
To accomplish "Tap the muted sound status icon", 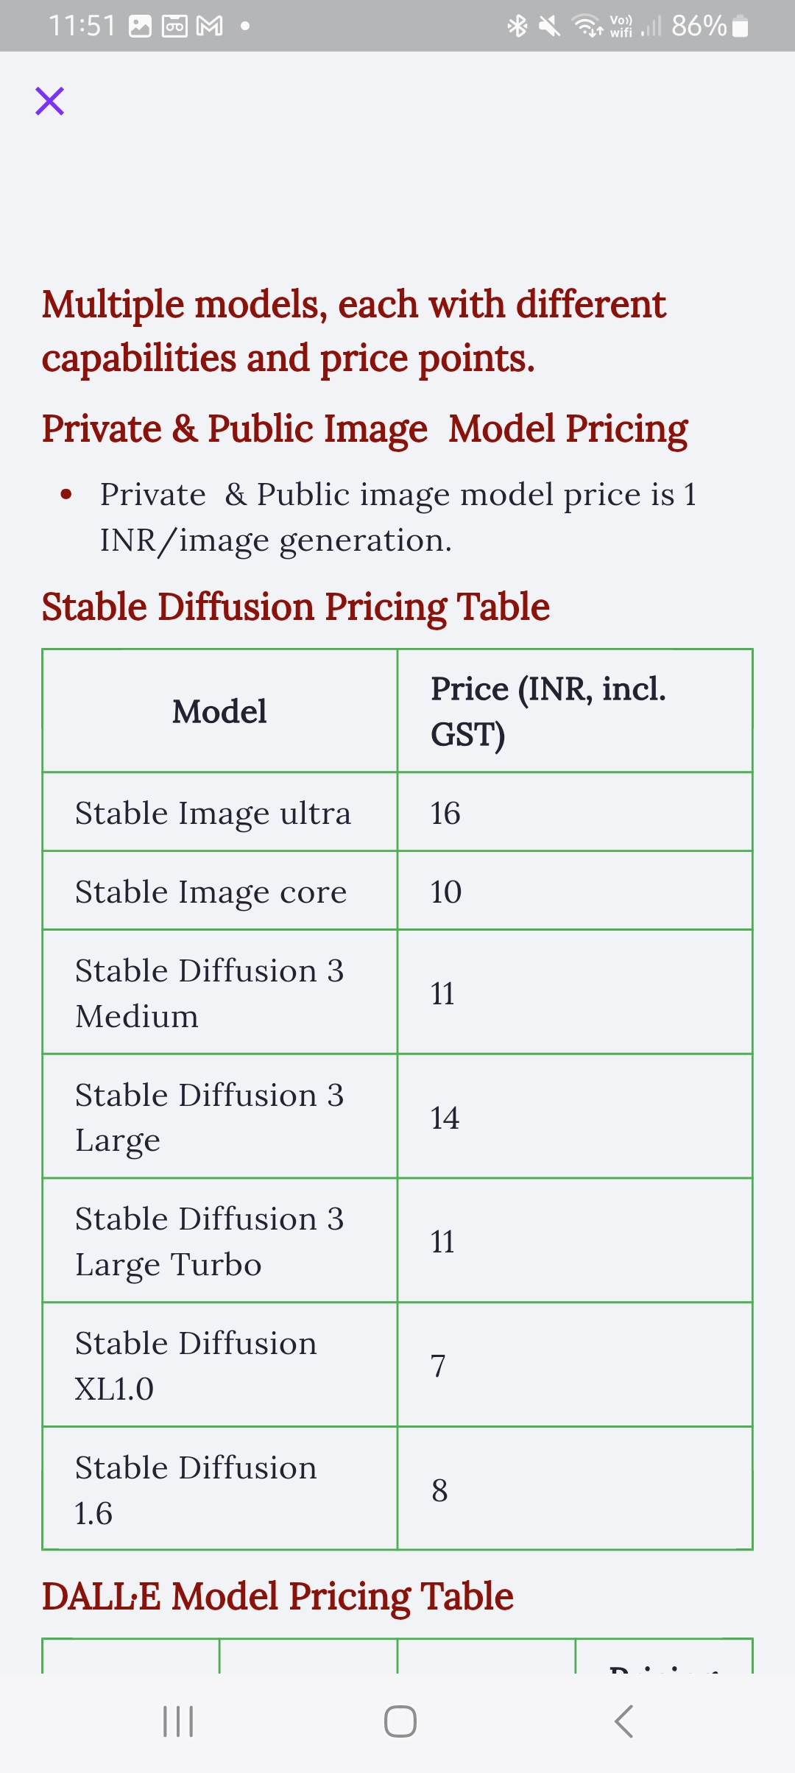I will [x=549, y=27].
